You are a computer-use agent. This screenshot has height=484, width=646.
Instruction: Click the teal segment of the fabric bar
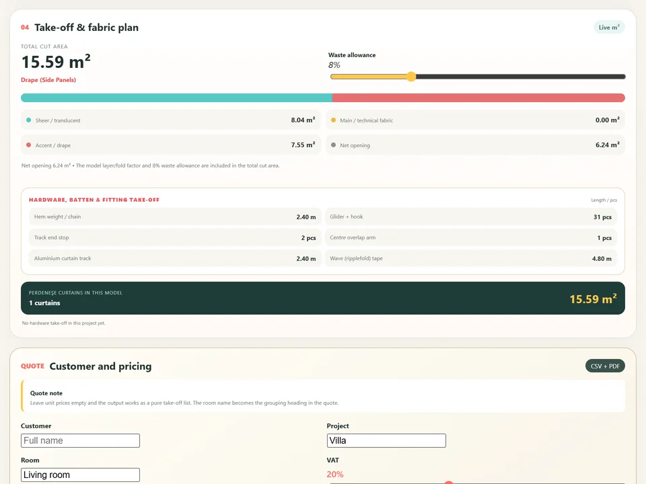point(176,97)
